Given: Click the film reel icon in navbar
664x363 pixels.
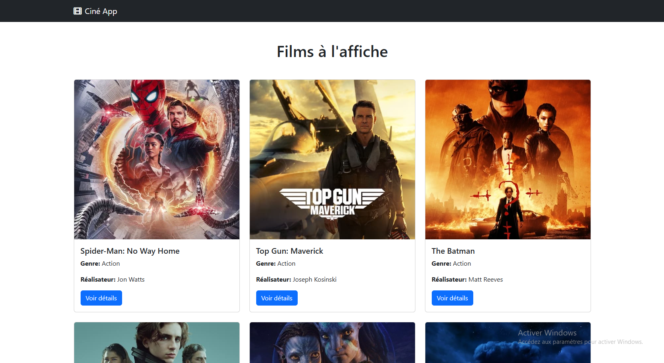Looking at the screenshot, I should click(x=77, y=11).
